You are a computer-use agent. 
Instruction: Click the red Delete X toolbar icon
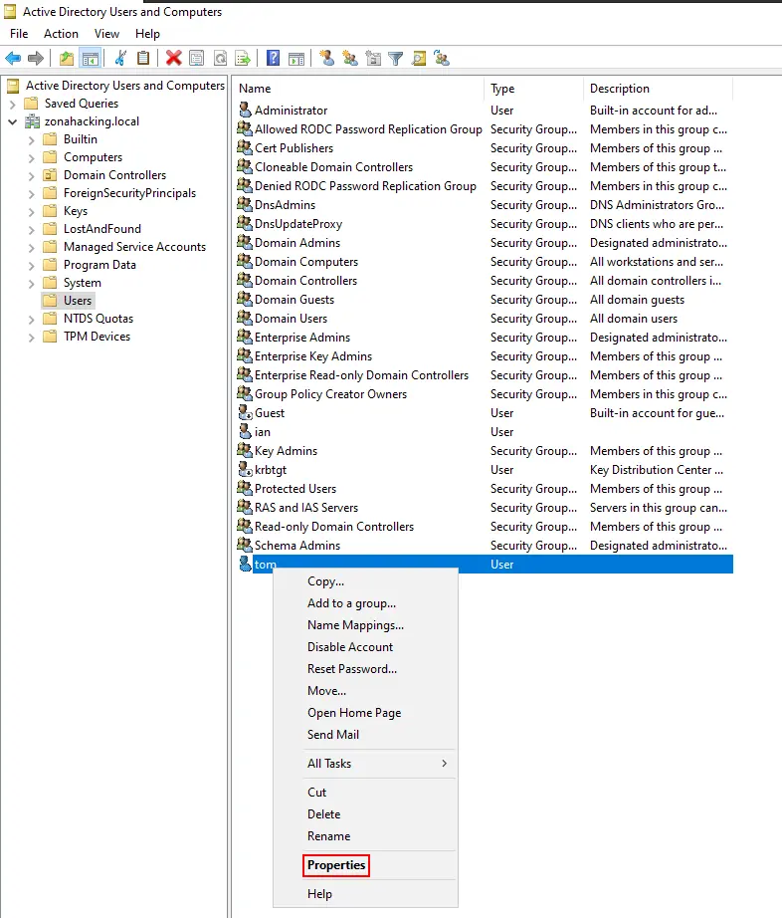174,59
